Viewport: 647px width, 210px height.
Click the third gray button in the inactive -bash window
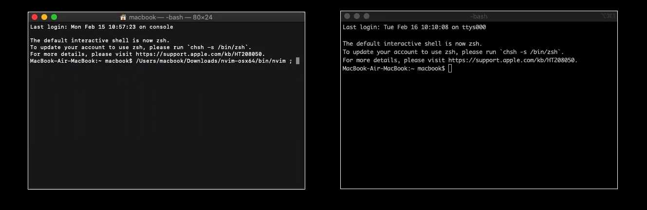click(x=367, y=16)
